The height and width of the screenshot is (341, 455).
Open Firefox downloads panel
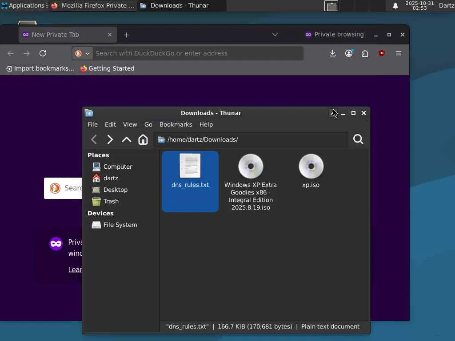(x=332, y=53)
